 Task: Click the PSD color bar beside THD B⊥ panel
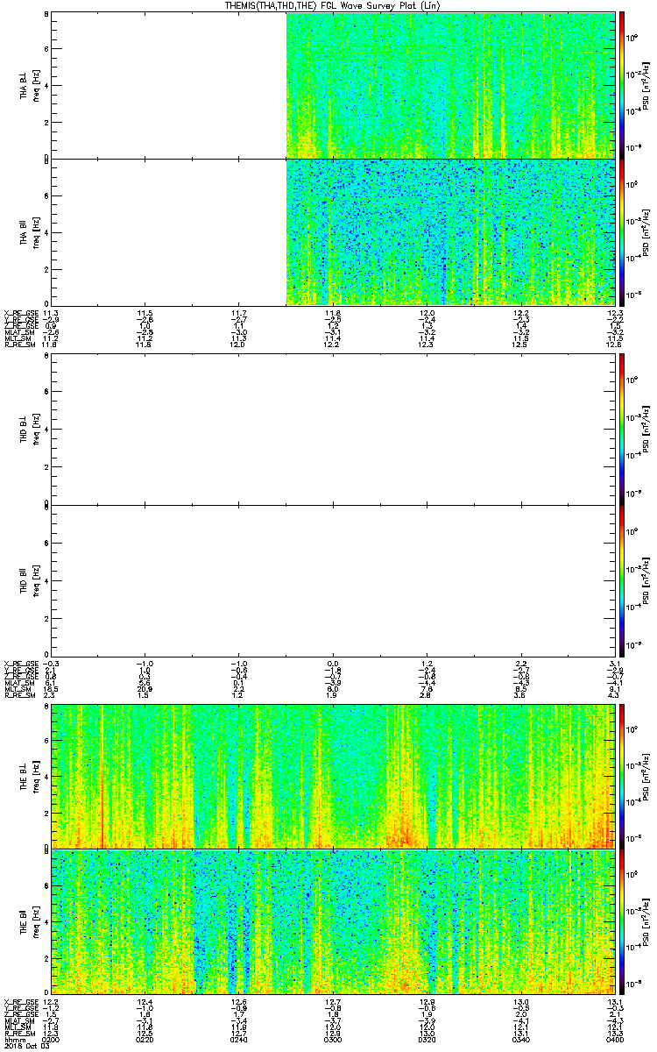[622, 430]
